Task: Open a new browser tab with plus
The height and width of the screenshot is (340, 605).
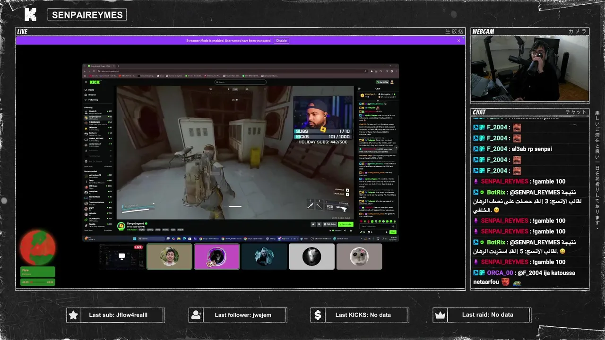Action: pos(118,66)
